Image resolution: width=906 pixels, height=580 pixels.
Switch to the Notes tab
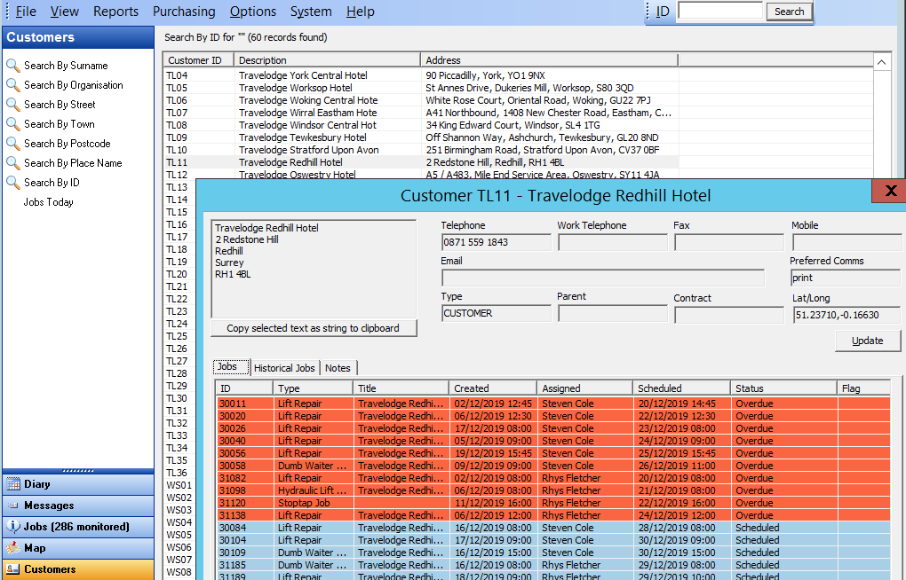coord(338,368)
